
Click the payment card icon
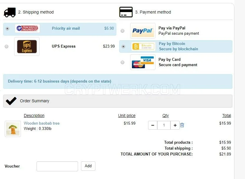(126, 12)
